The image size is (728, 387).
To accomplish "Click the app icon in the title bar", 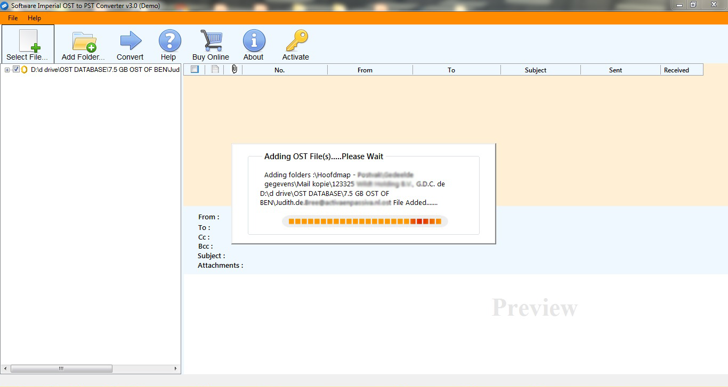I will 5,5.
